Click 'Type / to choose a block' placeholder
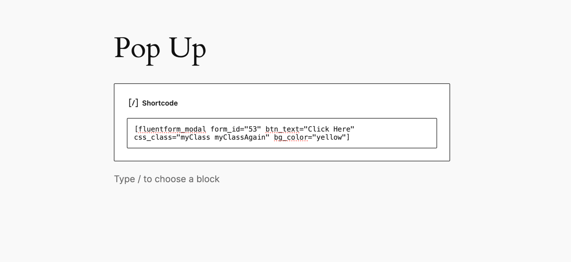571x262 pixels. (167, 179)
